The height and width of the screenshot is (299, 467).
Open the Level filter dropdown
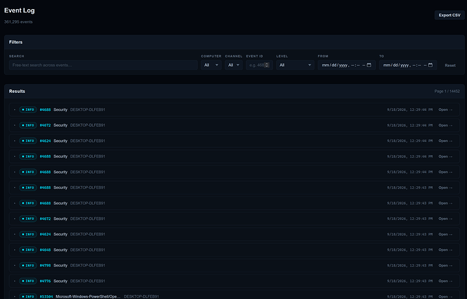pos(295,65)
